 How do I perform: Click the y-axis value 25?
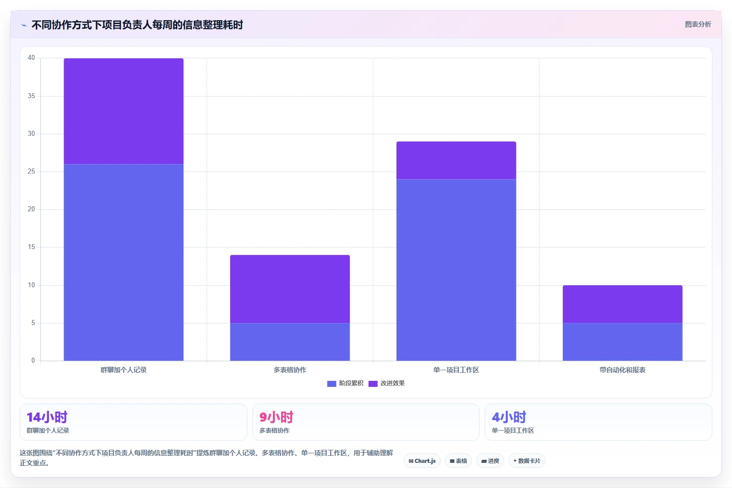point(31,172)
